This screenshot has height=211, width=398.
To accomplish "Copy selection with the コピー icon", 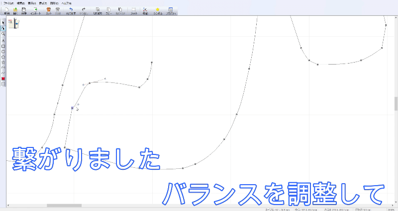I will pos(108,11).
